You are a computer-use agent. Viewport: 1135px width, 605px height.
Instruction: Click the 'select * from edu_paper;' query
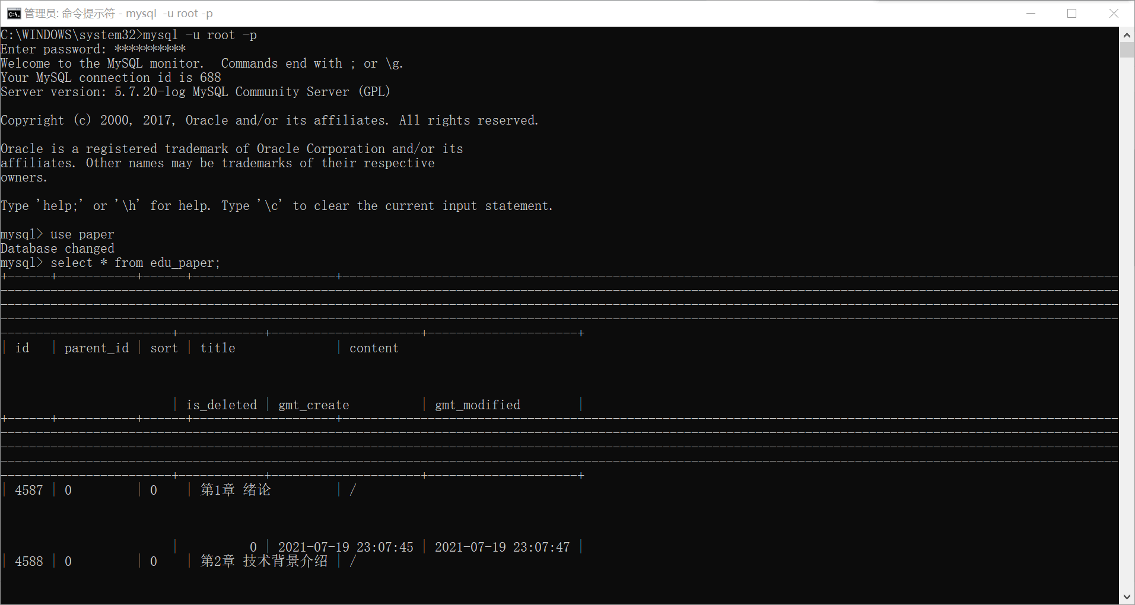click(135, 263)
